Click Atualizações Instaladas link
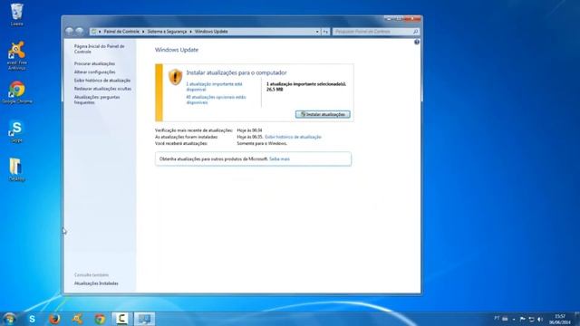 pos(96,283)
